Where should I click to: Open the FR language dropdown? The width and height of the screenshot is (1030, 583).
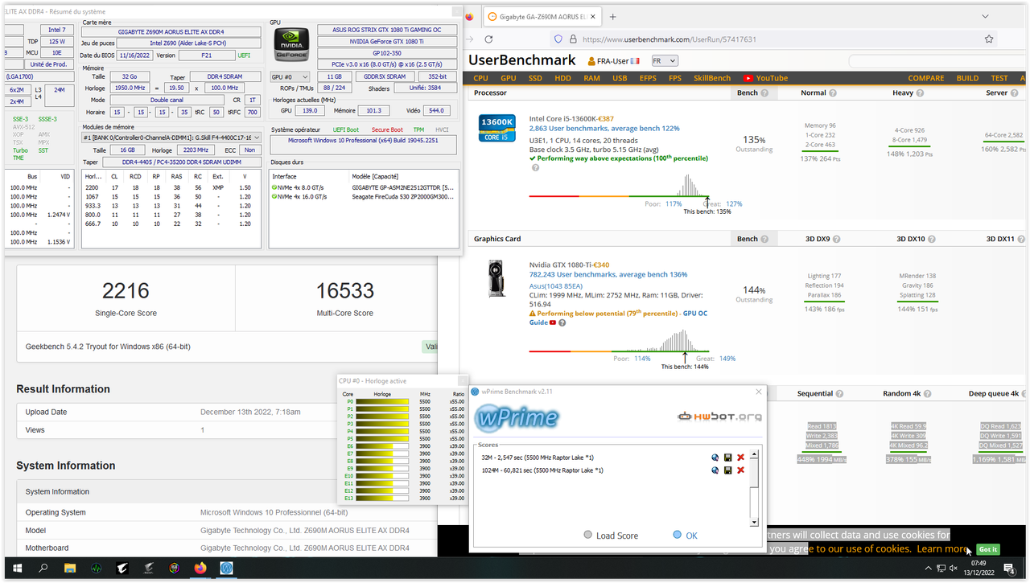coord(663,60)
